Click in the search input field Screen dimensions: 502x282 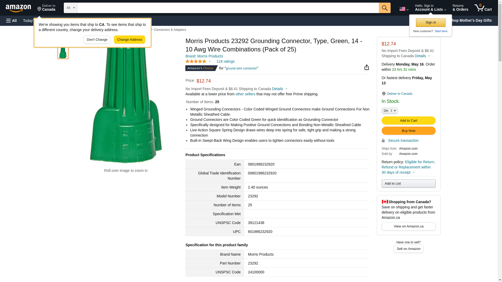click(x=227, y=8)
